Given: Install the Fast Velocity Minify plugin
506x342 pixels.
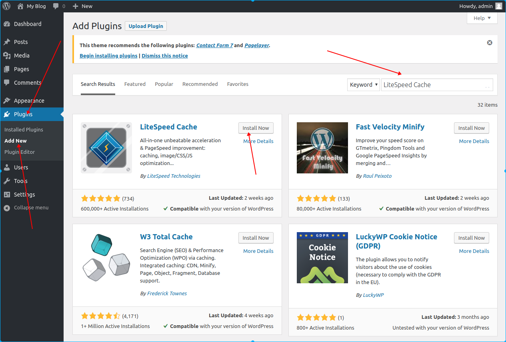Looking at the screenshot, I should pos(472,128).
